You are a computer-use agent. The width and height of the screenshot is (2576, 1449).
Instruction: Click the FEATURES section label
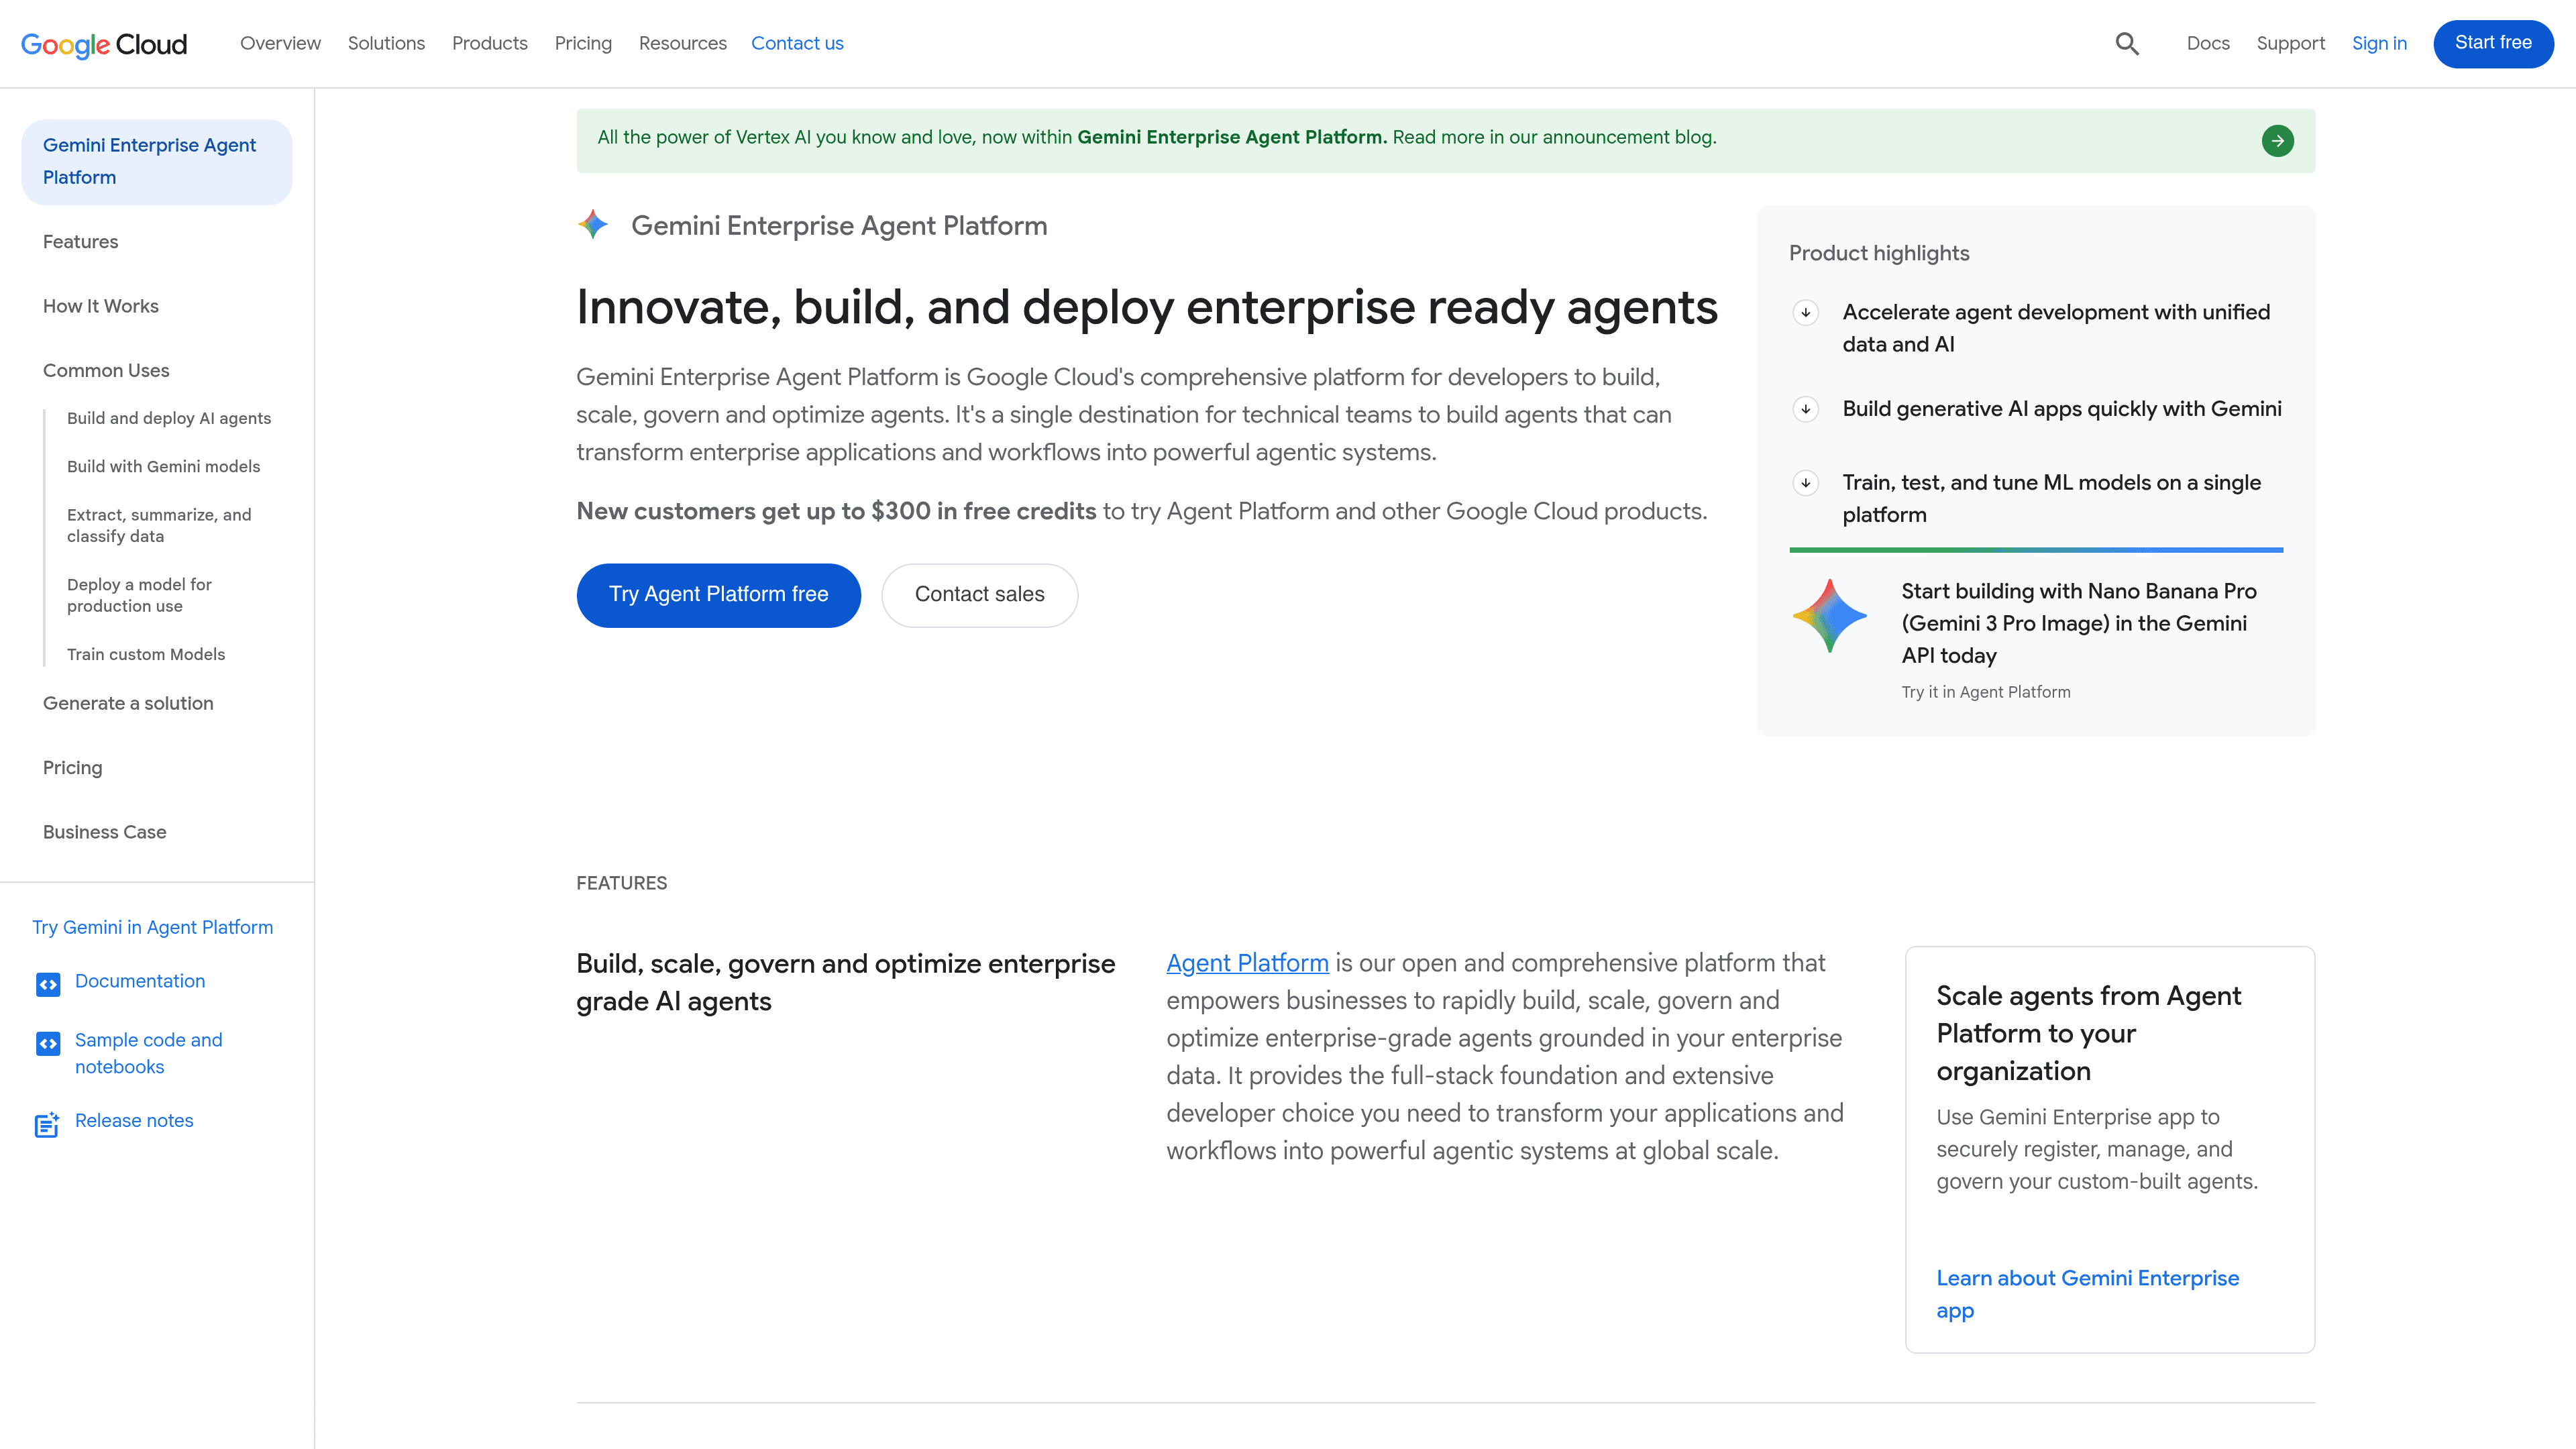point(621,883)
